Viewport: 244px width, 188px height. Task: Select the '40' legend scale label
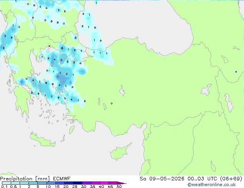101,186
